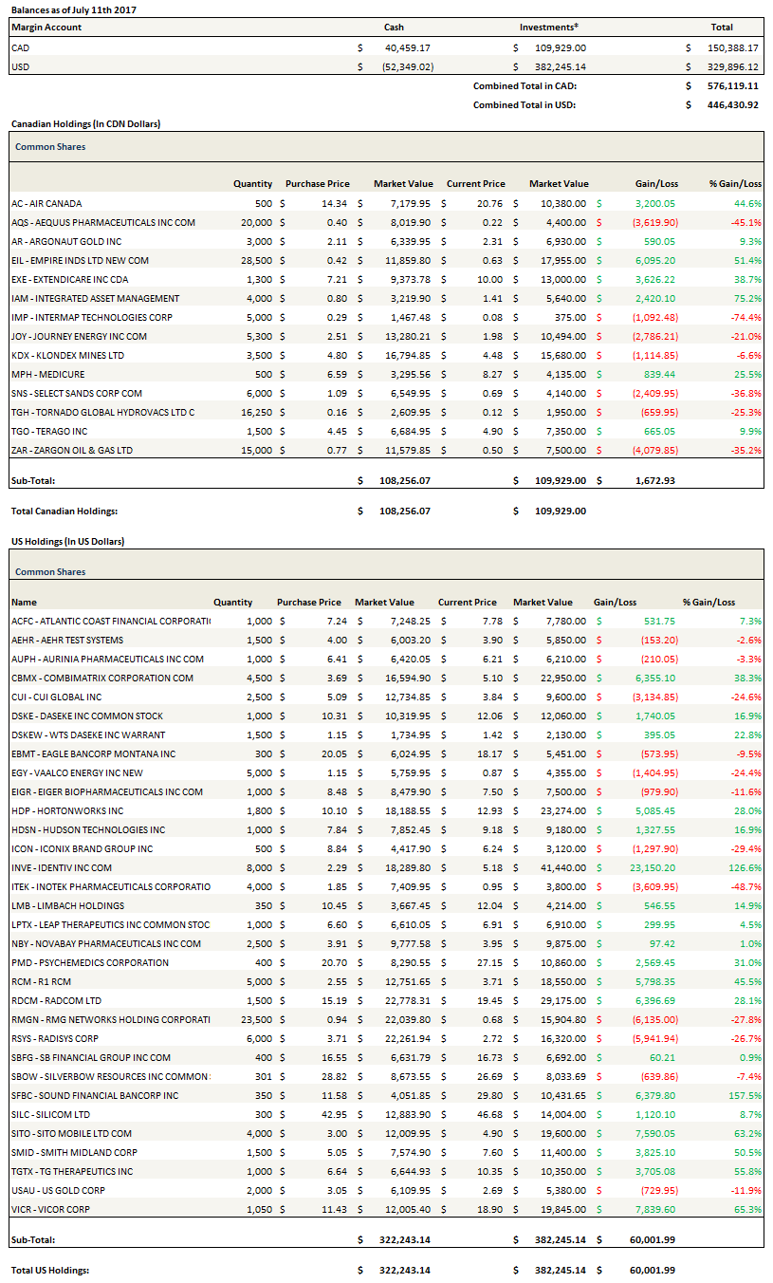773x1283 pixels.
Task: Select the Total US Holdings label
Action: click(50, 1270)
